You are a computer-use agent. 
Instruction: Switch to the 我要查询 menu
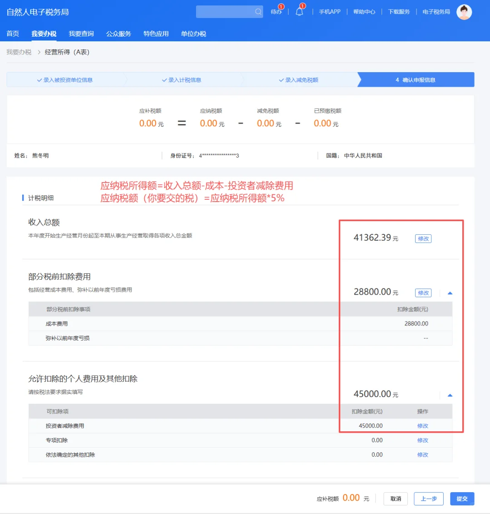point(81,33)
